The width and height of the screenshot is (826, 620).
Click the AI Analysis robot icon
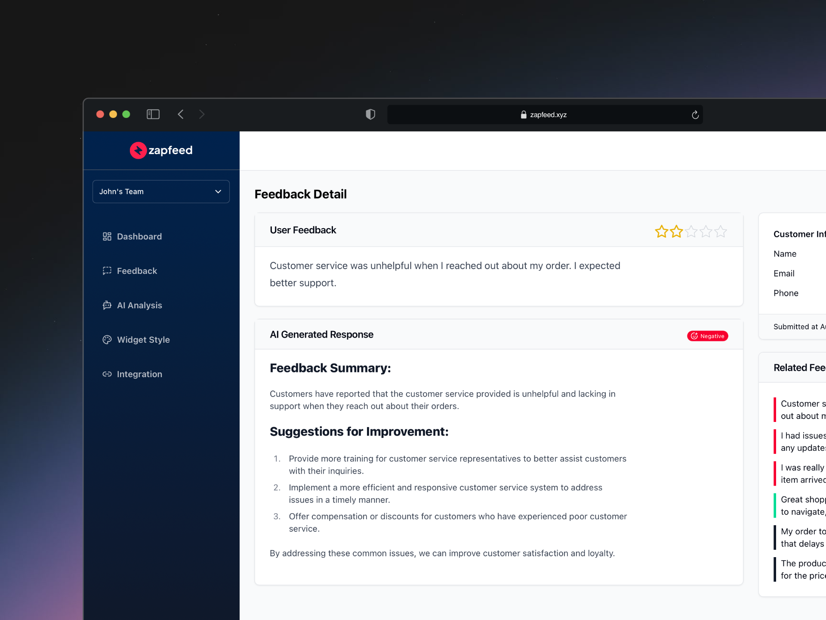tap(107, 305)
